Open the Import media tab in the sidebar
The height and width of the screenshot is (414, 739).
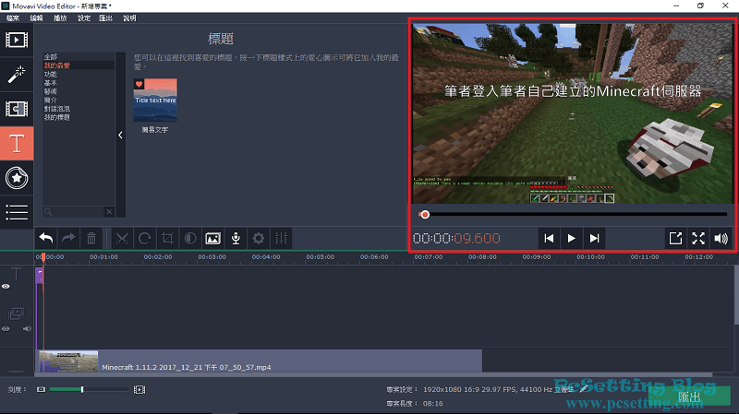pos(17,40)
